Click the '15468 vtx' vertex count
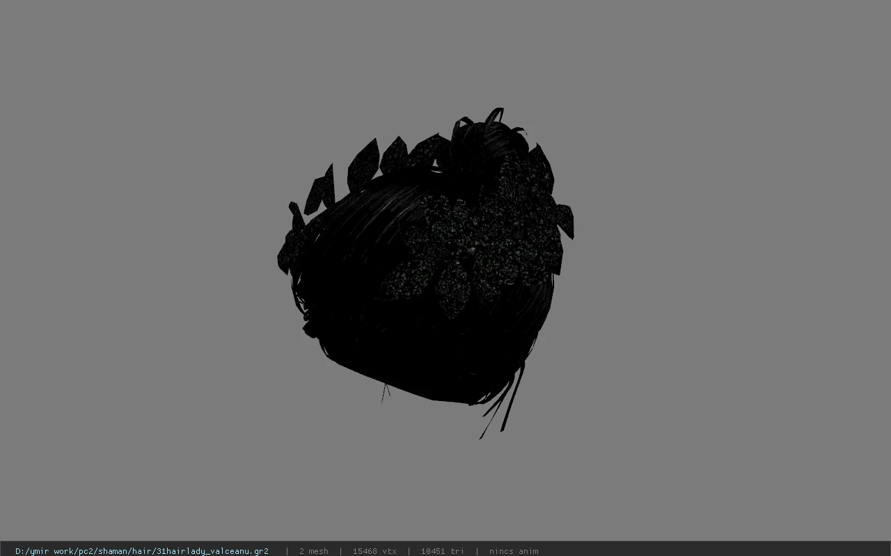This screenshot has height=556, width=891. pyautogui.click(x=374, y=551)
